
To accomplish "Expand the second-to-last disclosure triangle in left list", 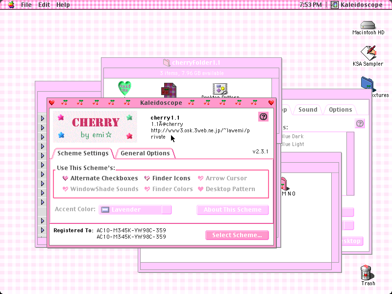I will coord(43,221).
